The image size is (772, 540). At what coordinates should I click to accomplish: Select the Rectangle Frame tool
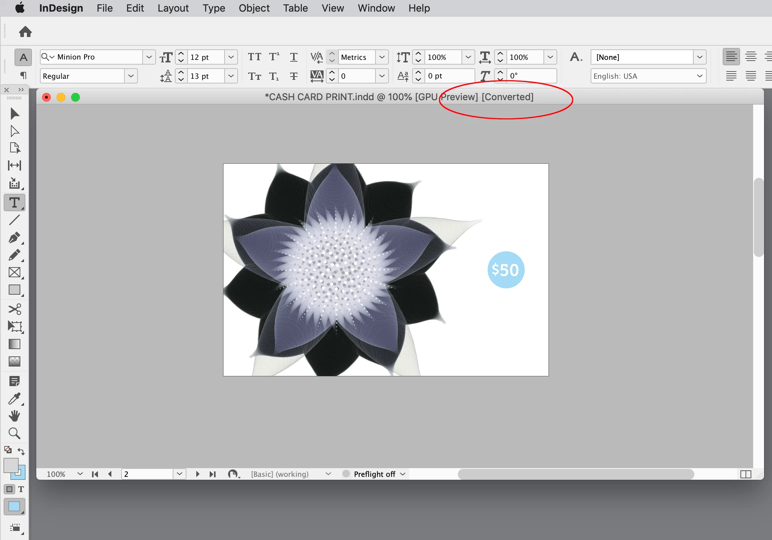15,273
